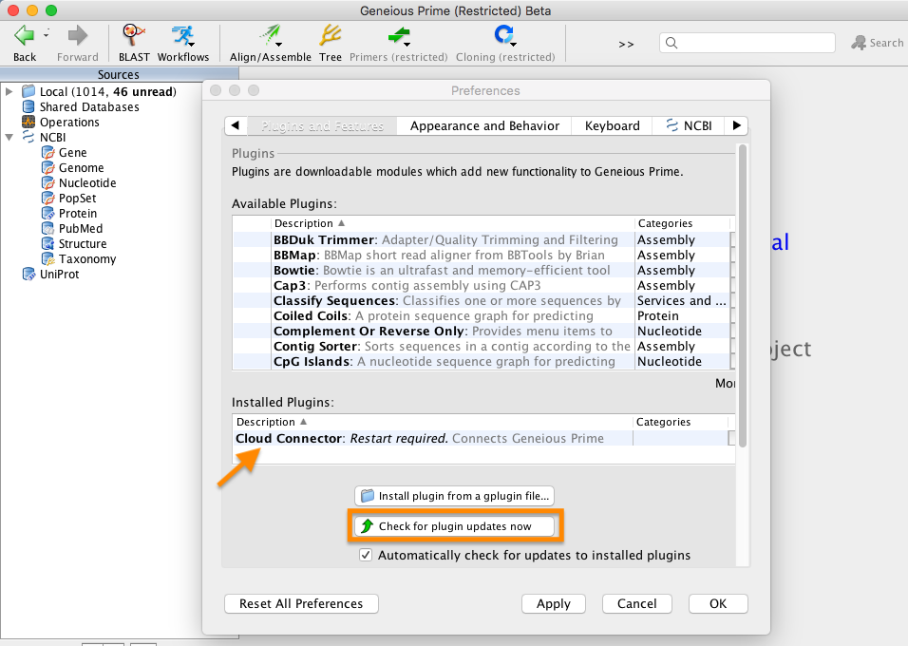Click the Sources panel header
The image size is (908, 646).
(119, 74)
